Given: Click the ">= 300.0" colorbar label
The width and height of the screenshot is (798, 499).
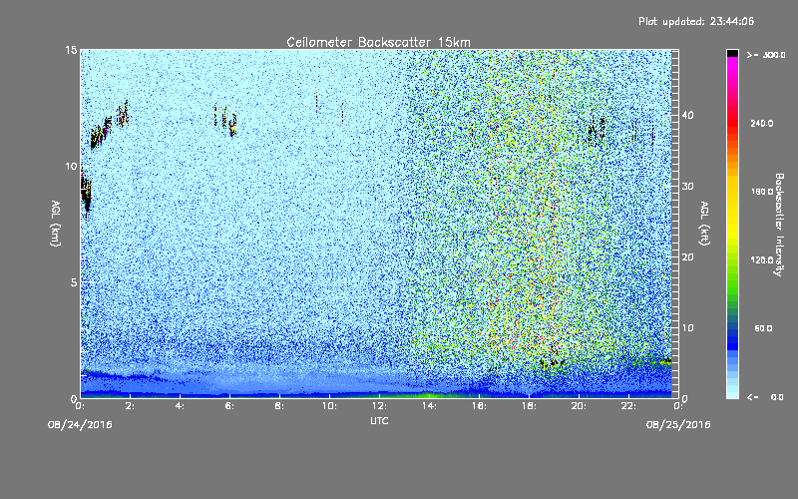Looking at the screenshot, I should [766, 55].
